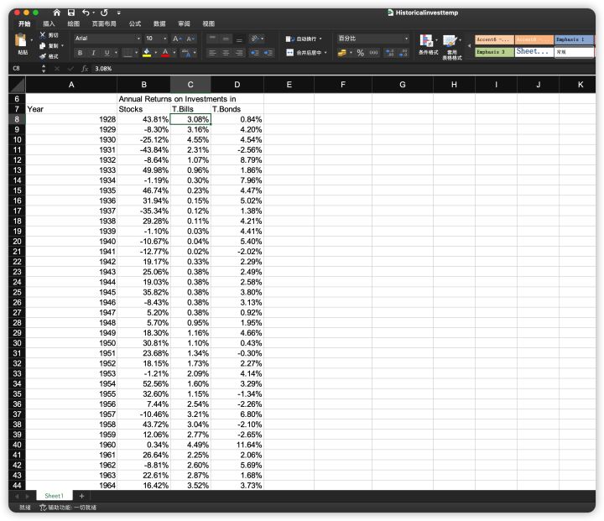The image size is (604, 521).
Task: Apply the red font color A
Action: pos(165,52)
